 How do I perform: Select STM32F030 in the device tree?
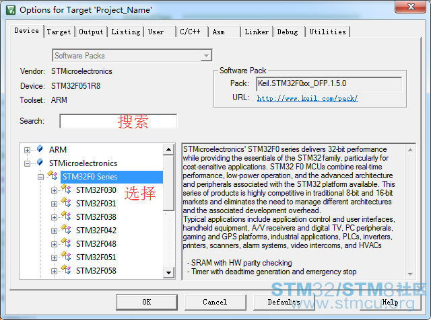pyautogui.click(x=96, y=190)
